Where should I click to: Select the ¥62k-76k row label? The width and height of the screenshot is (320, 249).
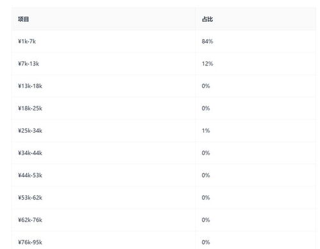click(x=30, y=220)
